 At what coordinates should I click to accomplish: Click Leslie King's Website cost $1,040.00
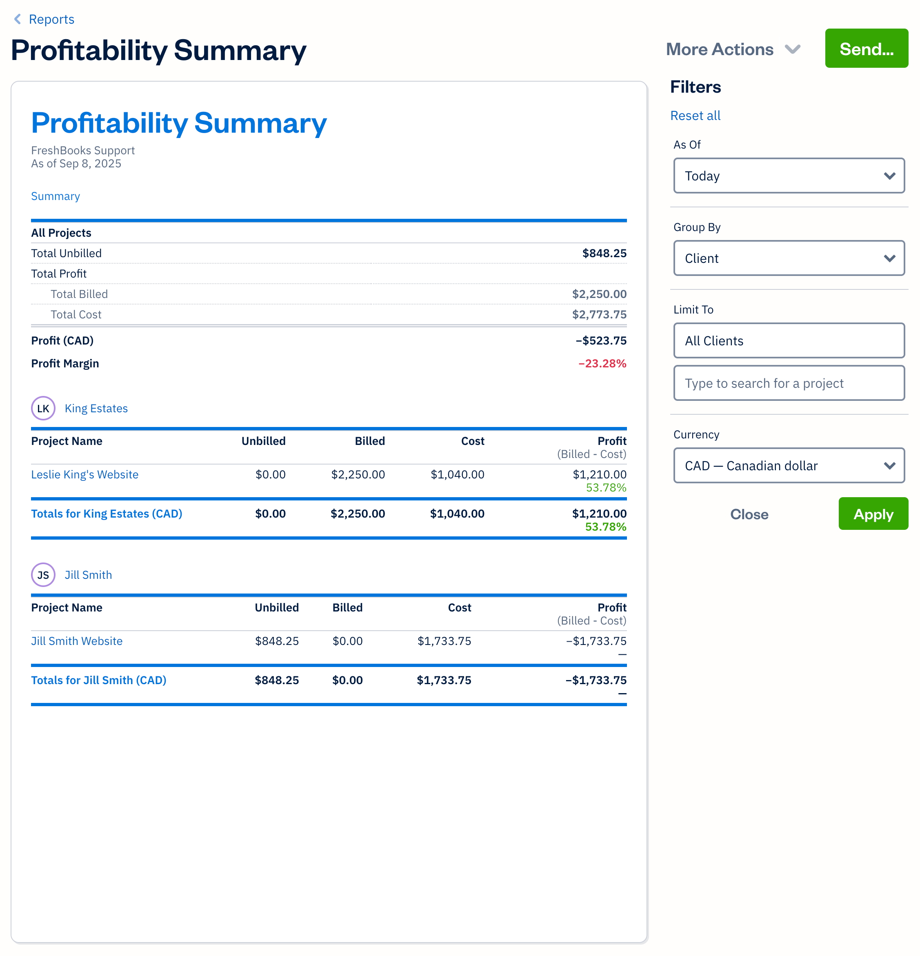click(457, 474)
